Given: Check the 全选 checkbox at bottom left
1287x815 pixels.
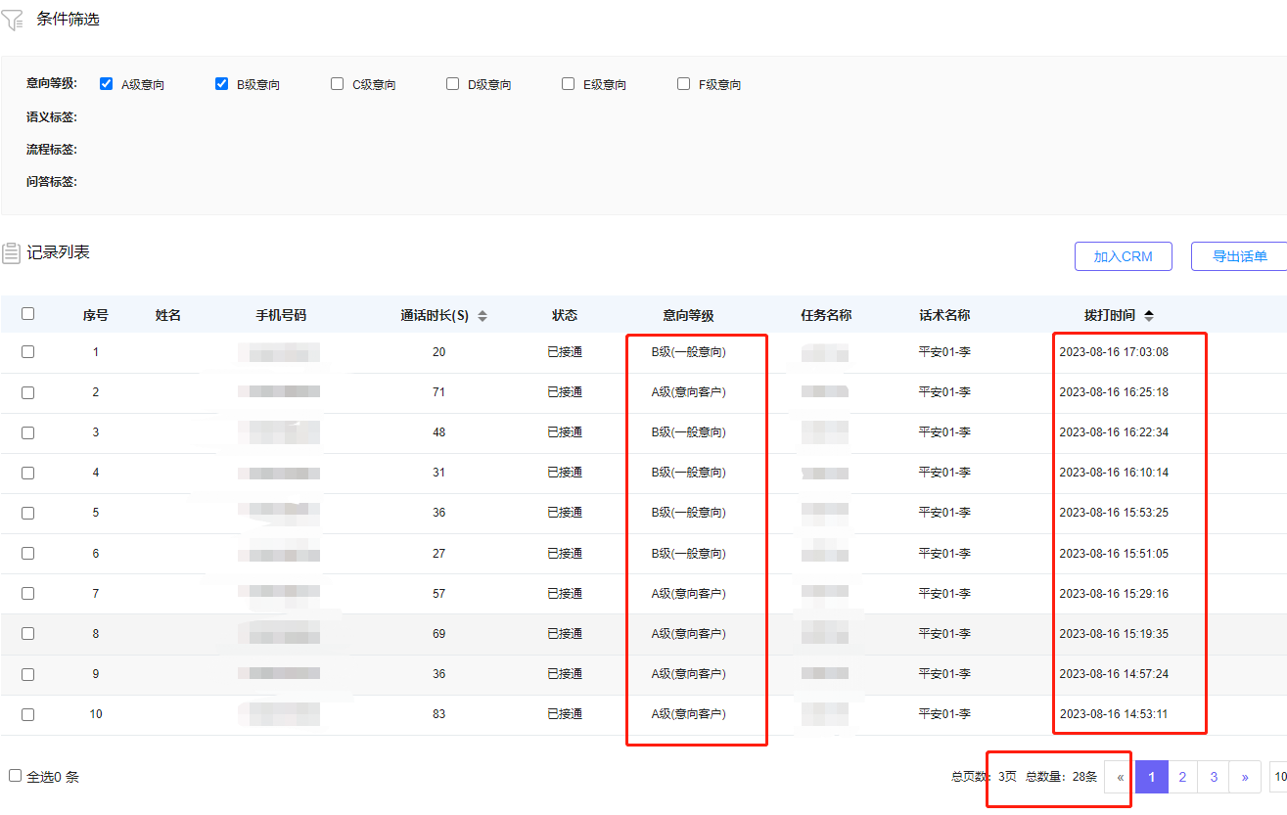Looking at the screenshot, I should point(16,776).
